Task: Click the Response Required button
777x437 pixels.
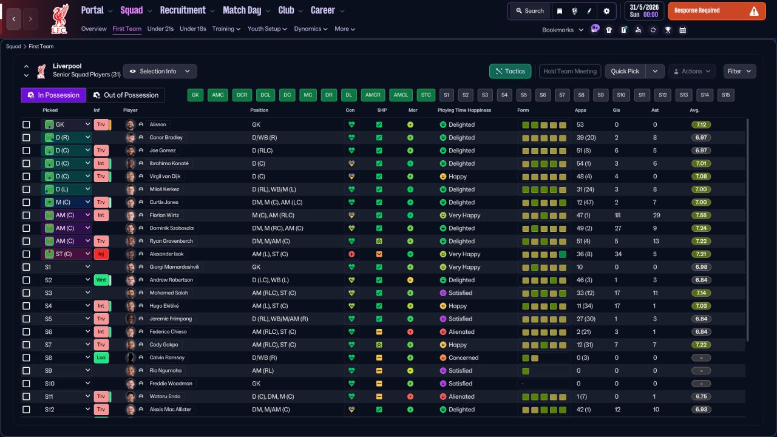Action: pyautogui.click(x=717, y=11)
